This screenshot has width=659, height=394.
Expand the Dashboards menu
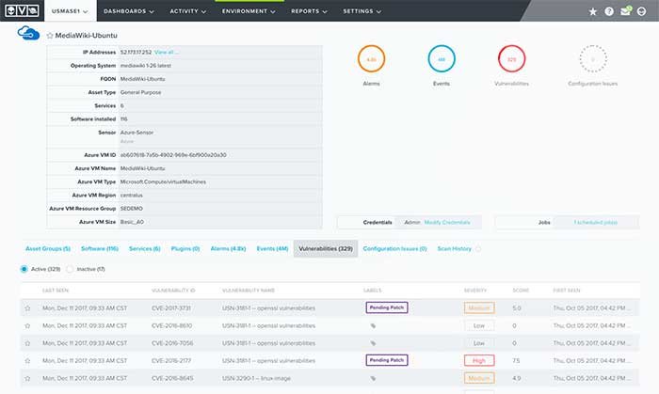(129, 11)
